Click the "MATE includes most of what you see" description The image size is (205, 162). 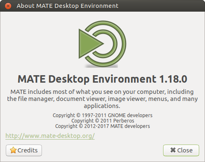tap(102, 99)
